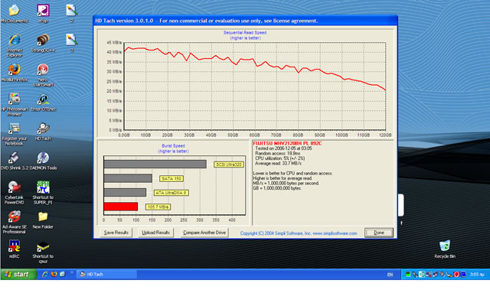Open DVD Shrink 3.2 icon
This screenshot has height=306, width=490.
(15, 161)
